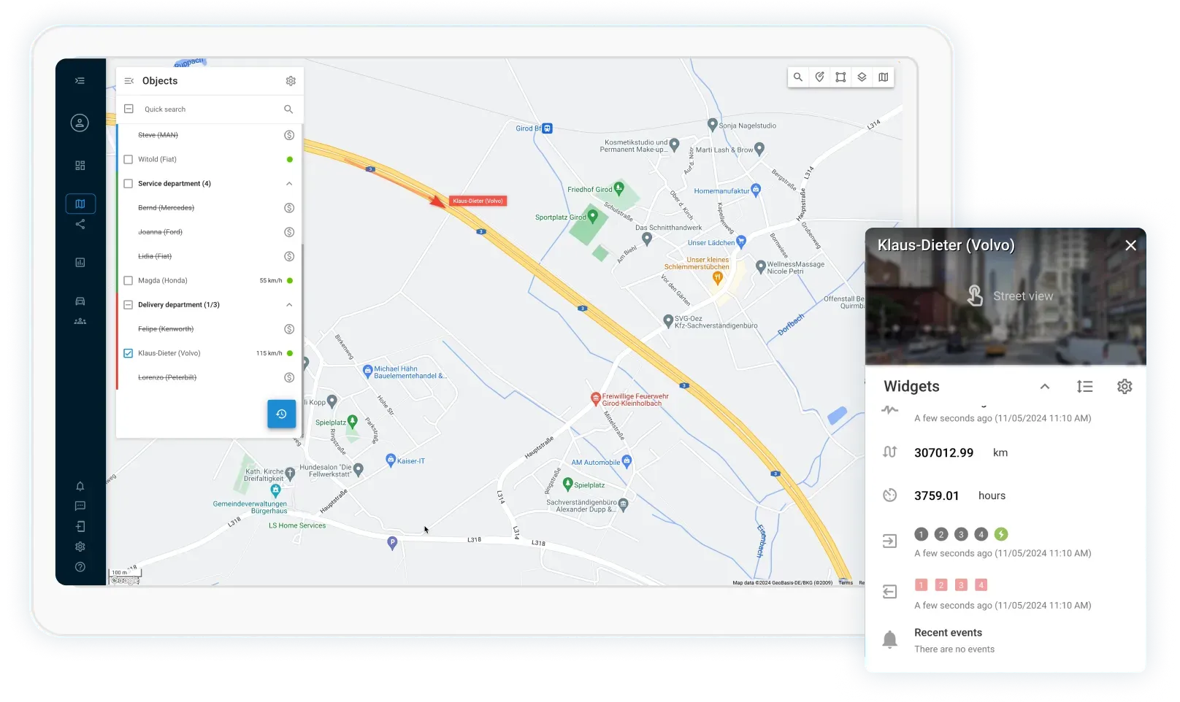Viewport: 1180px width, 702px height.
Task: Check the Magda (Honda) checkbox
Action: [x=129, y=280]
